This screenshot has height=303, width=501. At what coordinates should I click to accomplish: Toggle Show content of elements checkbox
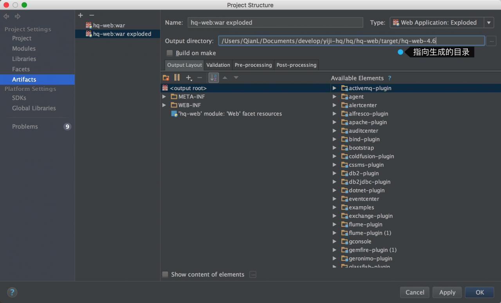(x=165, y=274)
